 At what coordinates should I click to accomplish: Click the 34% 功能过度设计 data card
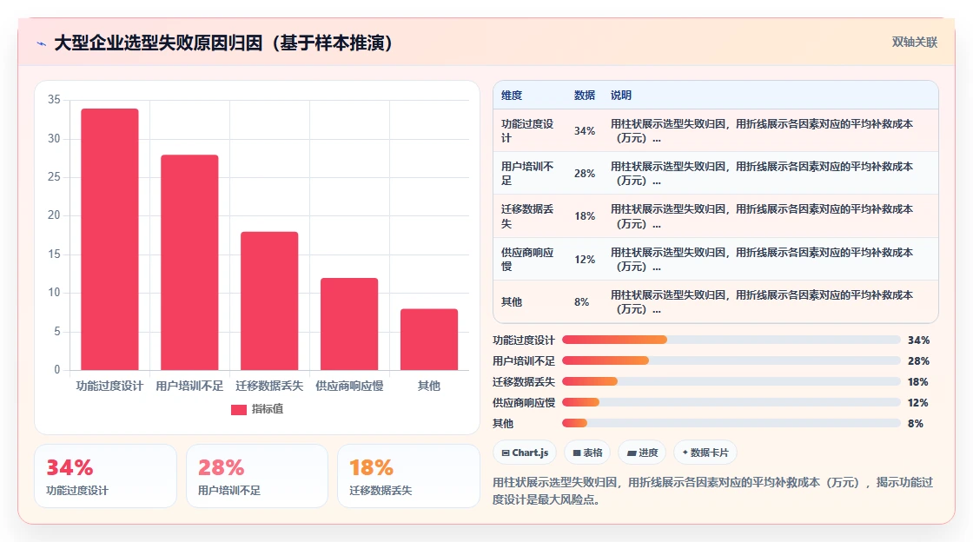pos(105,476)
